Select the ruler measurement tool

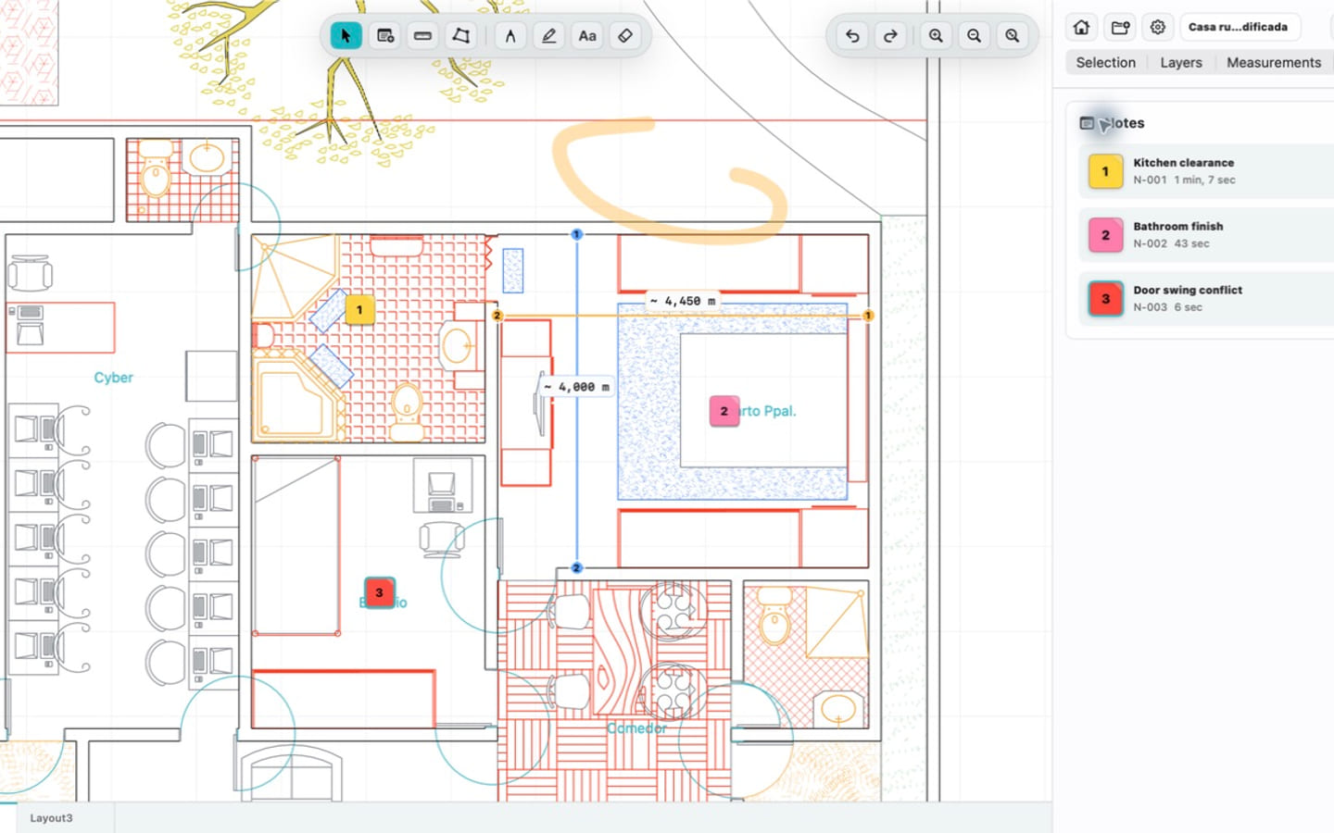tap(422, 36)
